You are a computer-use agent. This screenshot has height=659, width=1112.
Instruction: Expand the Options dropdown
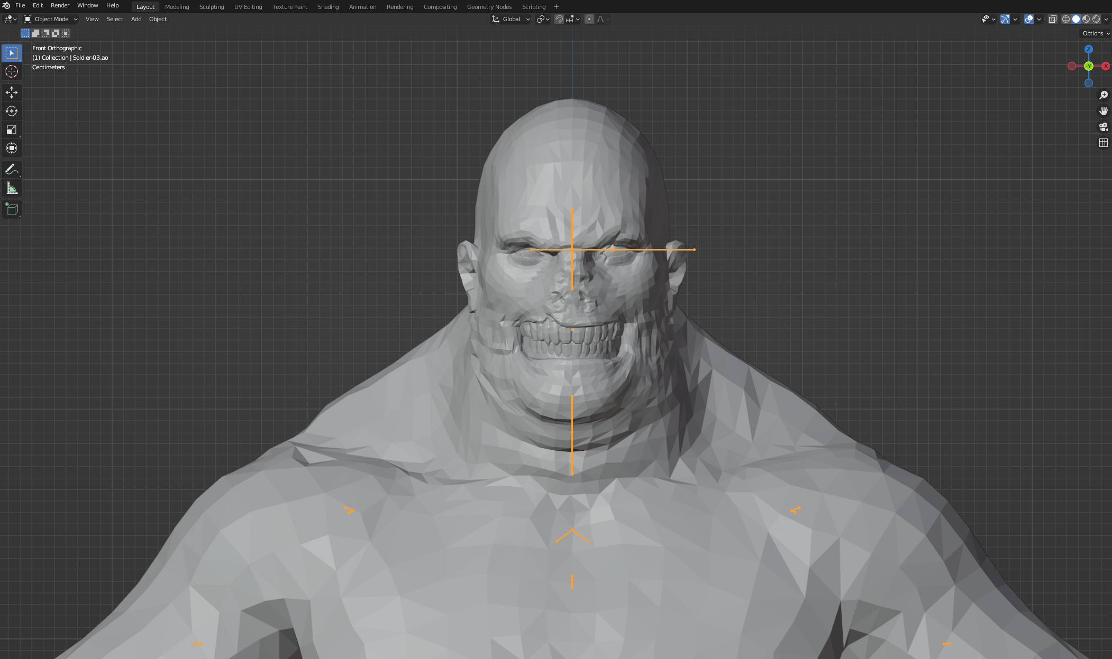[x=1096, y=33]
